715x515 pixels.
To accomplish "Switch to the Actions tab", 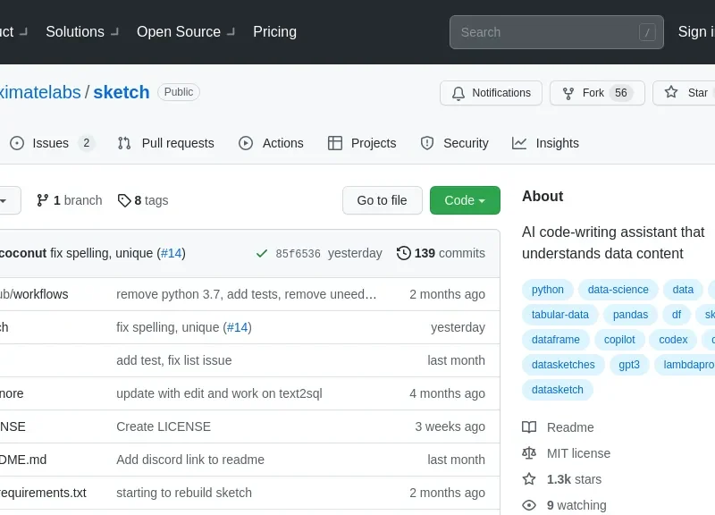I will tap(271, 143).
